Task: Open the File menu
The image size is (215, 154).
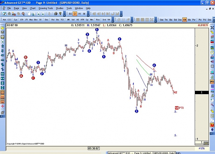Action: point(9,8)
